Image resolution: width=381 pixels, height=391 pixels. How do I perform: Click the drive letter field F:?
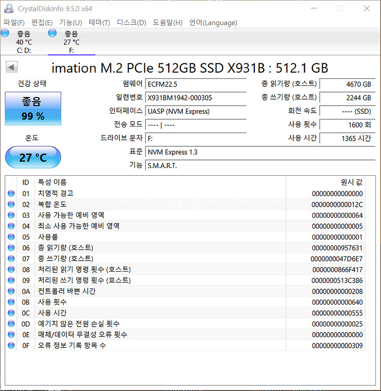click(196, 138)
